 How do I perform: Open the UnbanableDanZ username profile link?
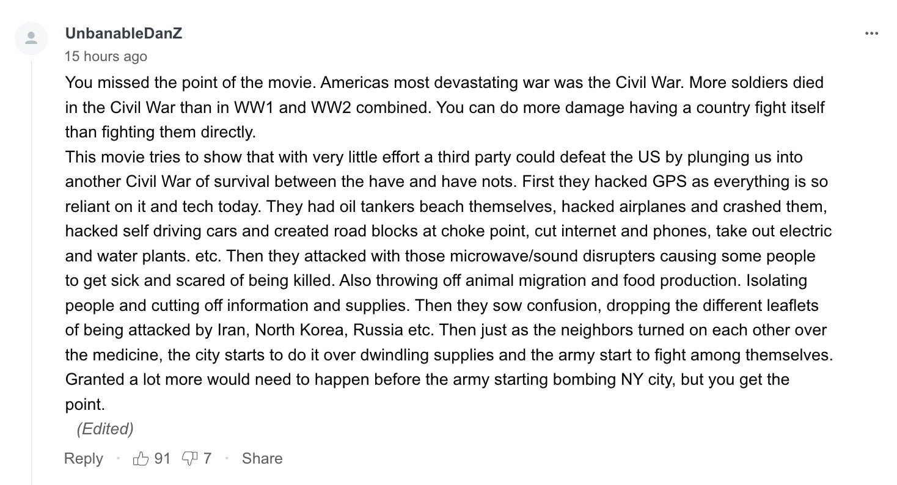coord(123,34)
